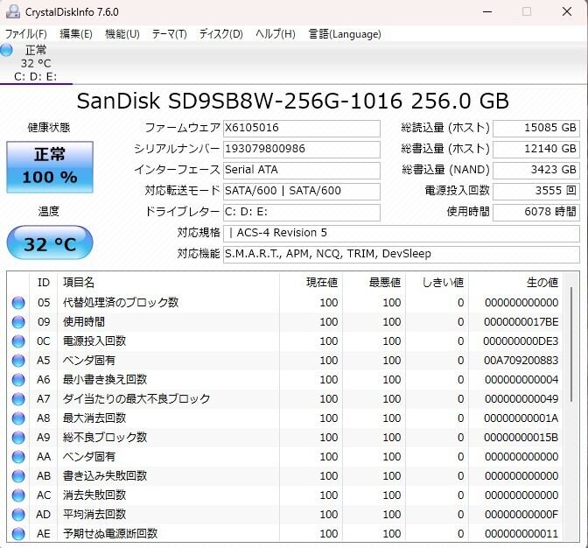Click the status orb for row A5 ベンダ固有
588x548 pixels.
pos(18,361)
